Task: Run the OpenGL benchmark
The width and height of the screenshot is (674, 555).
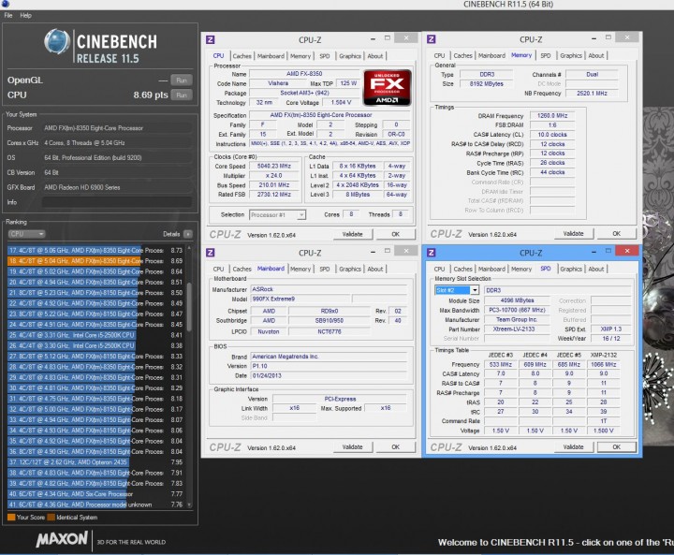Action: (182, 80)
